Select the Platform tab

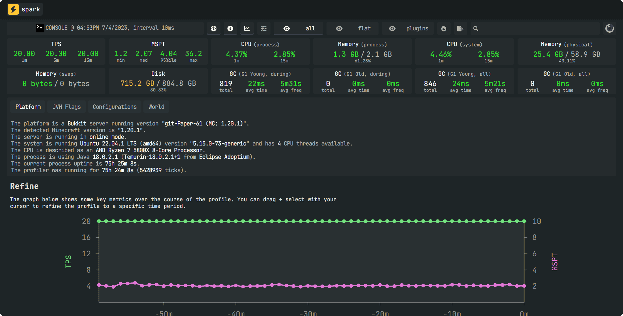pos(28,107)
